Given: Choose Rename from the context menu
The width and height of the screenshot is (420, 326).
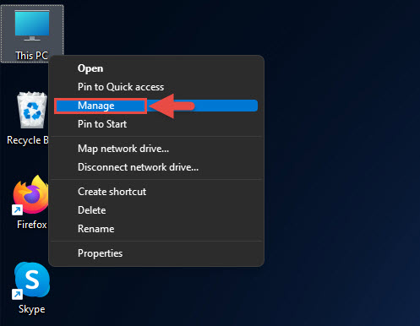Looking at the screenshot, I should click(156, 229).
